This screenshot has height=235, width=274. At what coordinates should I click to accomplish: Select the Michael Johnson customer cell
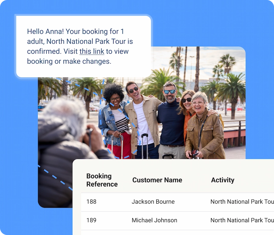[x=154, y=220]
